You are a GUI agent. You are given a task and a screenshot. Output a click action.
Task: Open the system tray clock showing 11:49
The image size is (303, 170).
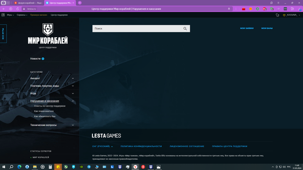(x=298, y=167)
